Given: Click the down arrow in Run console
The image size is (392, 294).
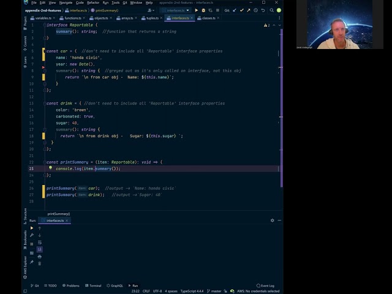Looking at the screenshot, I should click(x=39, y=235).
